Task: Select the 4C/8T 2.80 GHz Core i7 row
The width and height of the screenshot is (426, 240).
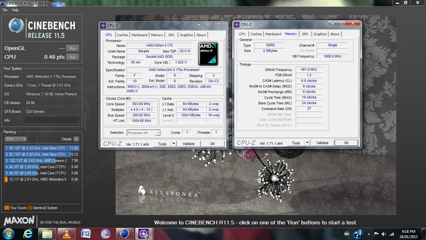Action: point(42,173)
